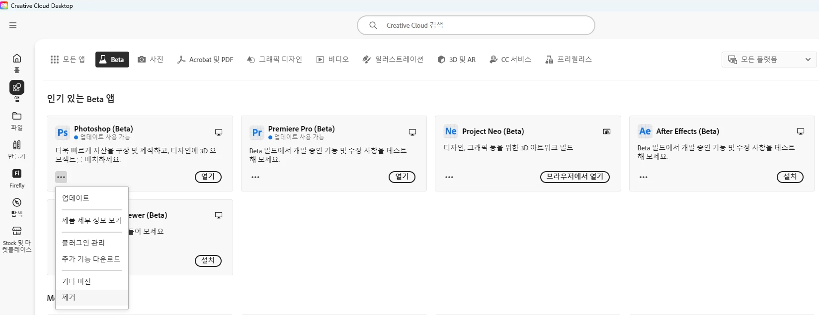Choose 제품 세부 정보 보기 menu item
The height and width of the screenshot is (315, 819).
[92, 220]
